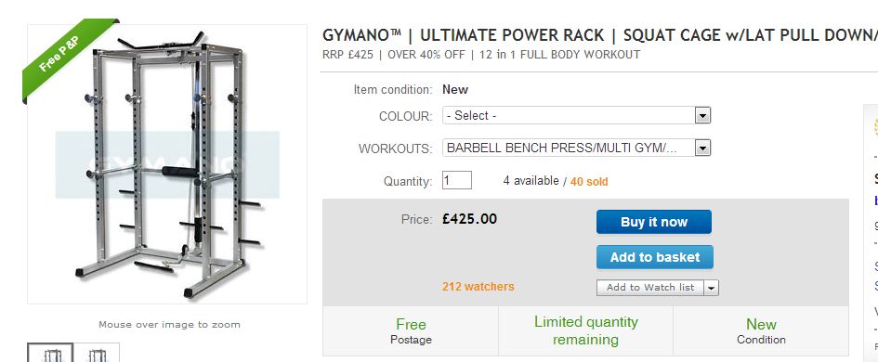Click the COLOUR dropdown arrow button
This screenshot has width=878, height=362.
(x=702, y=116)
